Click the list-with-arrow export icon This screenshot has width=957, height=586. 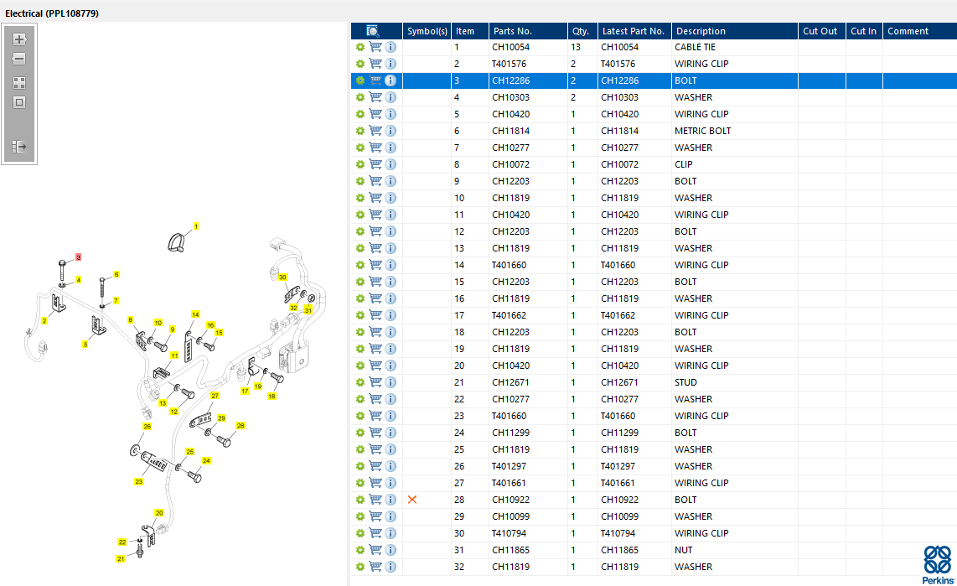point(19,147)
